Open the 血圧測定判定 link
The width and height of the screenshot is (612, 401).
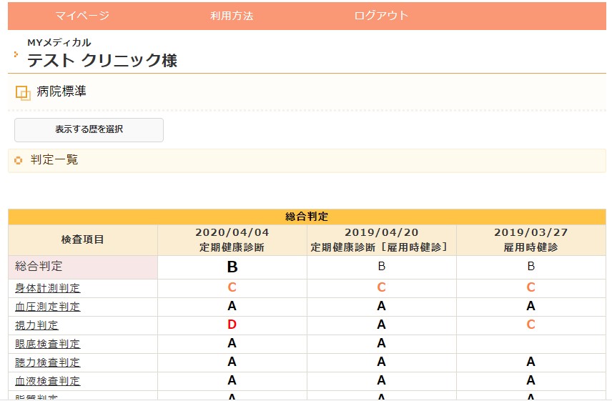(x=48, y=307)
